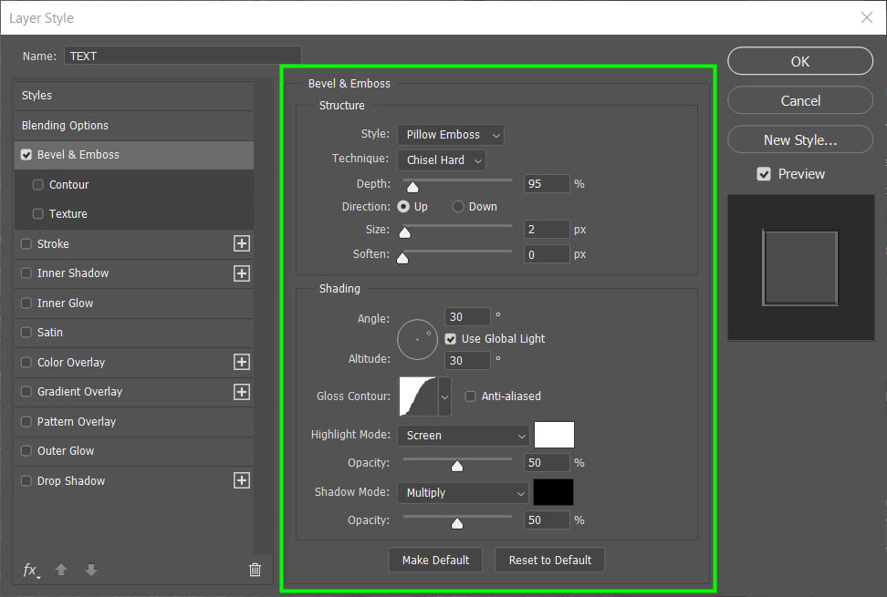This screenshot has width=887, height=597.
Task: Add another Color Overlay with plus icon
Action: point(242,362)
